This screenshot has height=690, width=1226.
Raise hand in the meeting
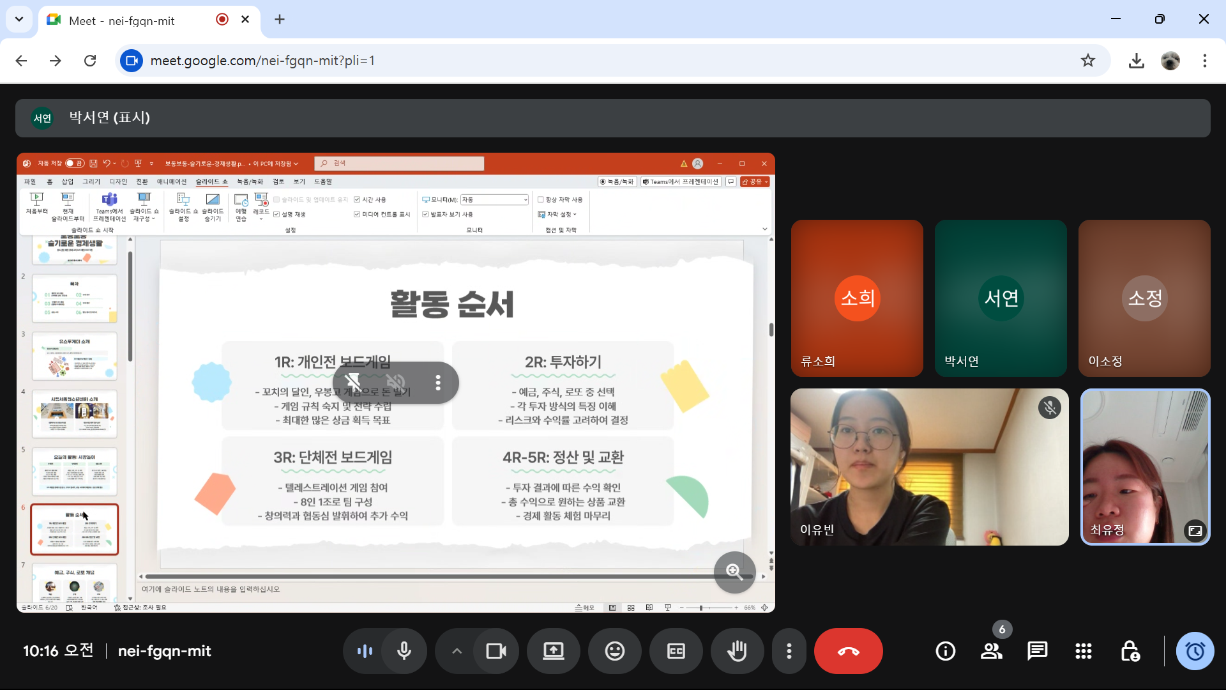tap(737, 651)
